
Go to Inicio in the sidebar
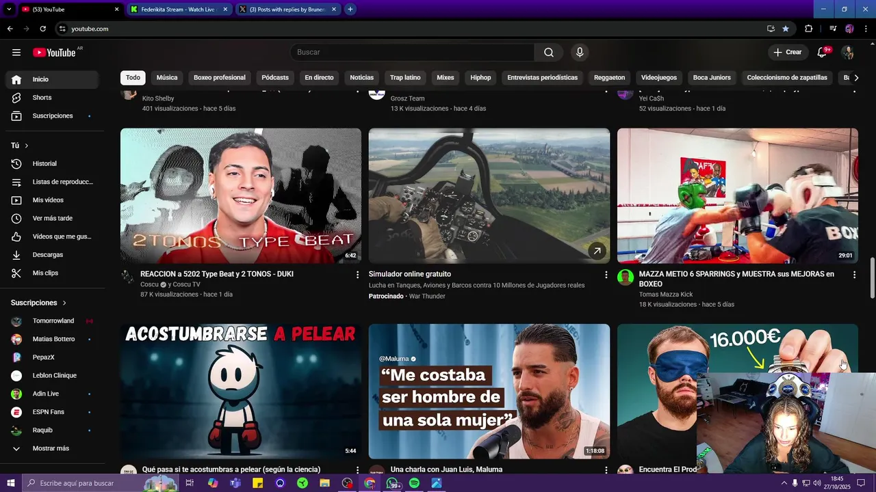point(52,79)
